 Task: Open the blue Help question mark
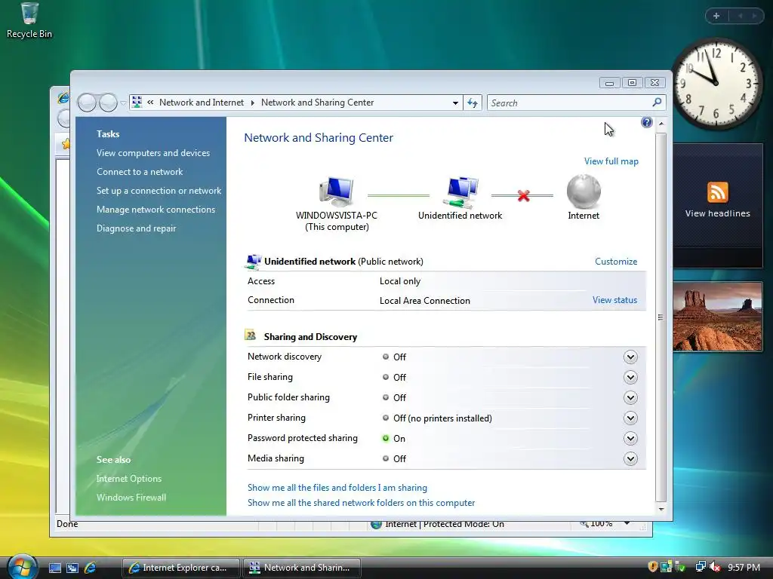point(646,122)
